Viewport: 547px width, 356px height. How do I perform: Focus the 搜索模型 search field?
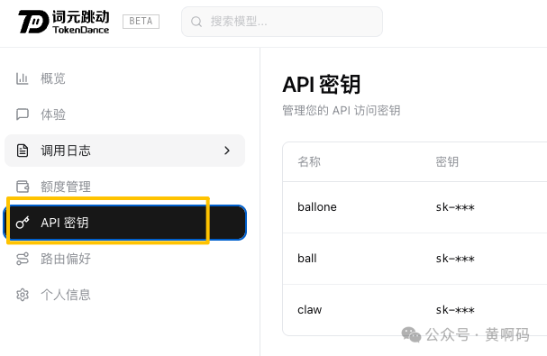[282, 22]
